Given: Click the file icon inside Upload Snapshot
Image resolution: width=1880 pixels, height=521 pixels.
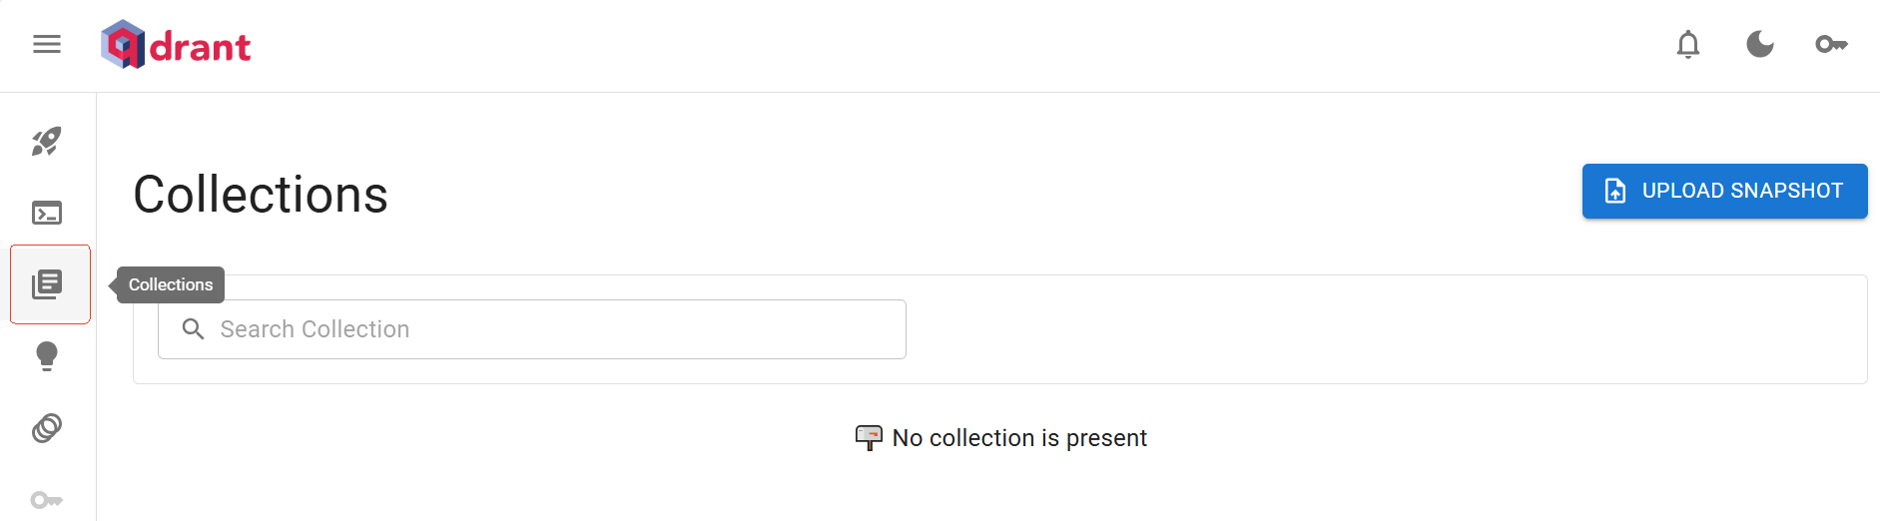Looking at the screenshot, I should point(1614,191).
